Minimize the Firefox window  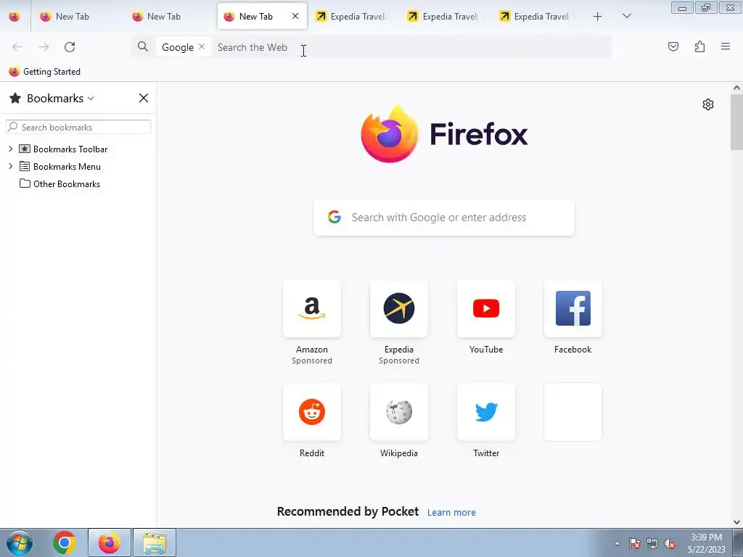(x=682, y=7)
